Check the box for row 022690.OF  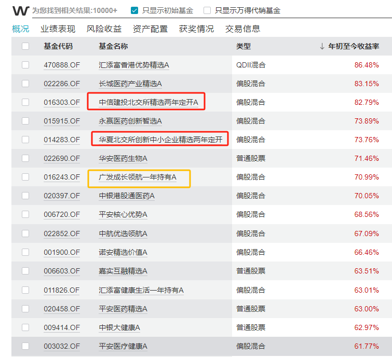pos(25,158)
